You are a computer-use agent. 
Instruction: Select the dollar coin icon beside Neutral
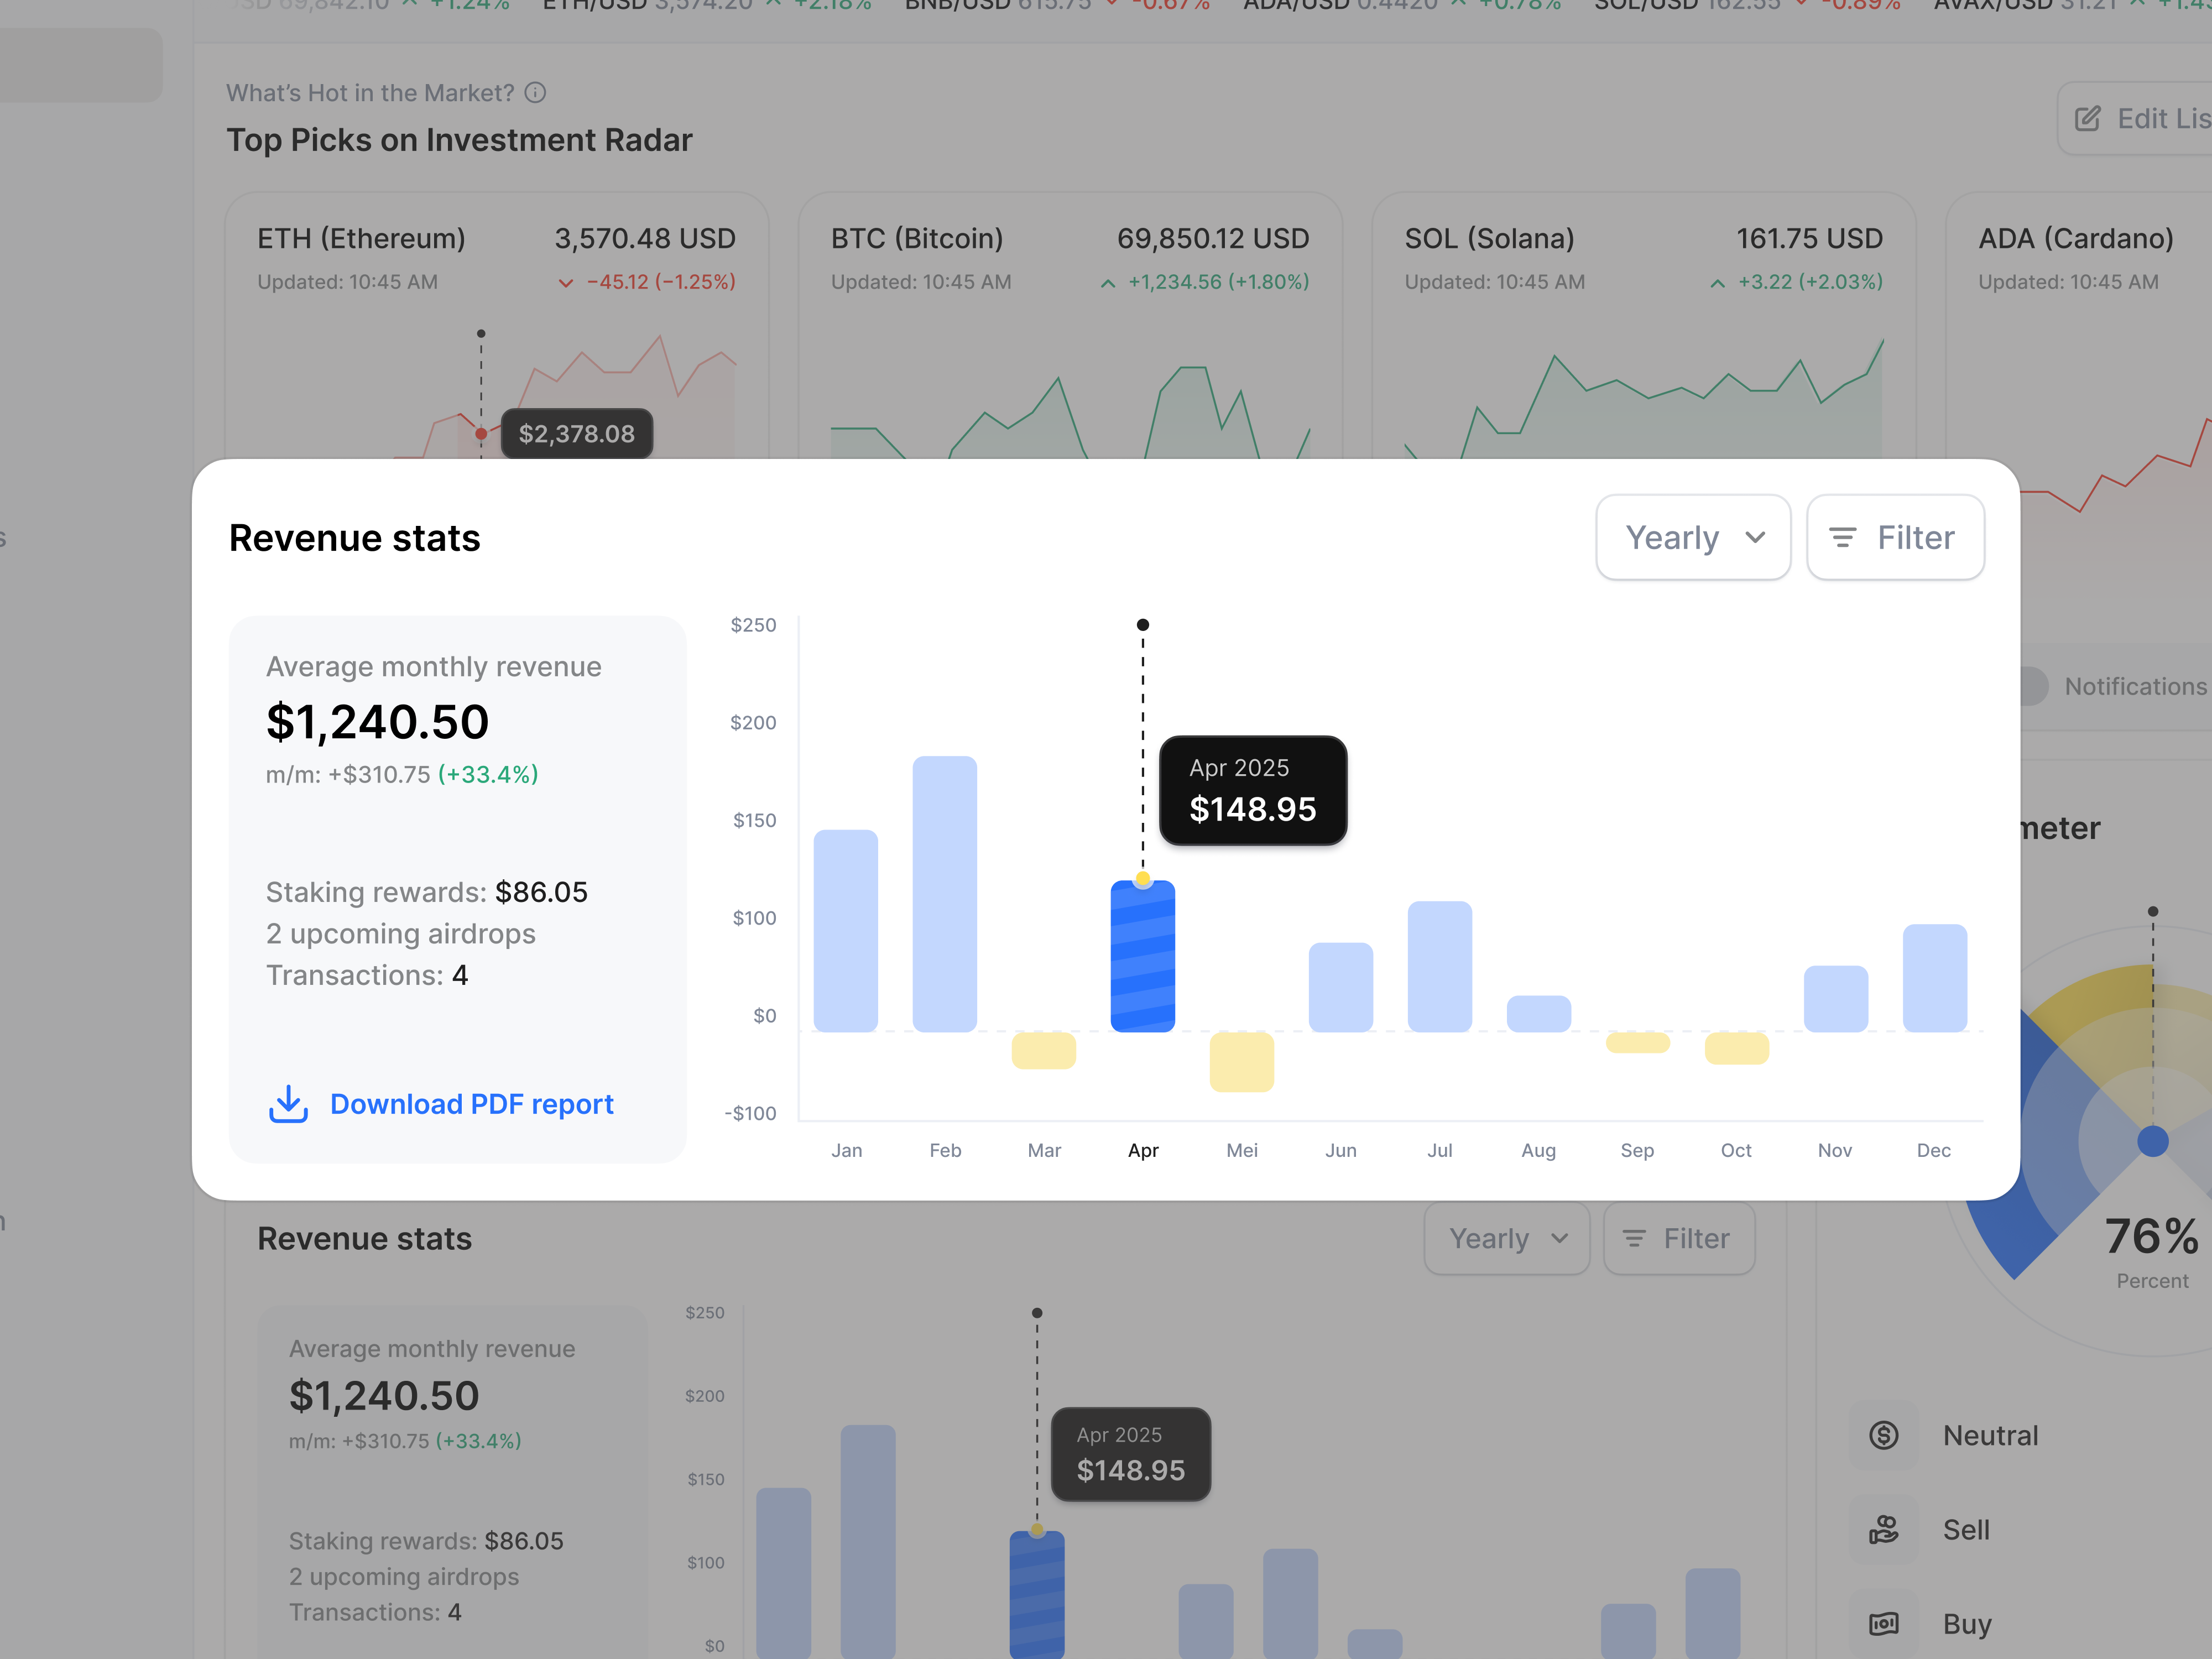click(1884, 1435)
